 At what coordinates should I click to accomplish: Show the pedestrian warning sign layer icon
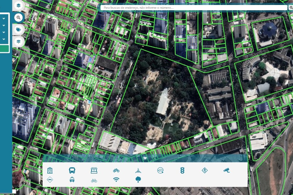(204, 170)
